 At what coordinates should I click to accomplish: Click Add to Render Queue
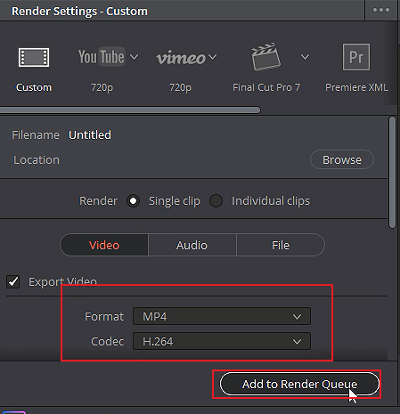coord(299,384)
